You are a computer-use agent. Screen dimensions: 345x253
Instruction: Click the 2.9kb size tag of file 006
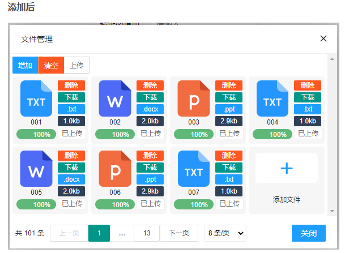point(150,191)
